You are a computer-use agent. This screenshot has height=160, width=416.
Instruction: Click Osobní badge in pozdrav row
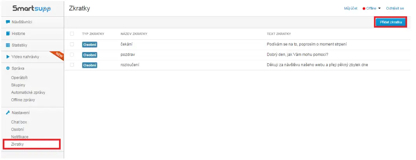(90, 55)
